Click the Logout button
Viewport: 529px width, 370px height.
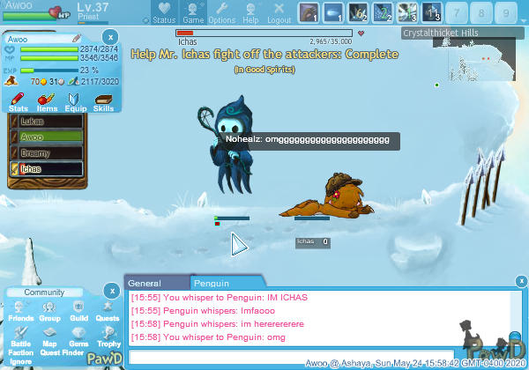[x=279, y=13]
